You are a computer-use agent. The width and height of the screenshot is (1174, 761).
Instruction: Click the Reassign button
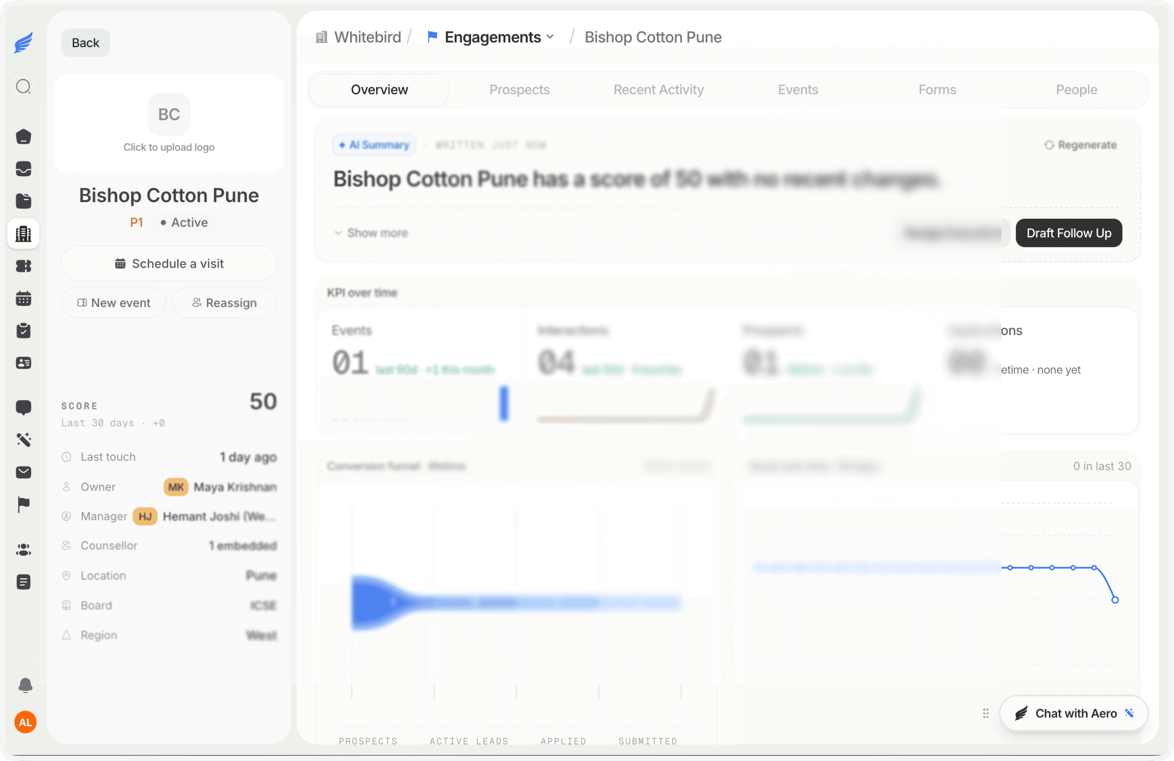pyautogui.click(x=224, y=302)
